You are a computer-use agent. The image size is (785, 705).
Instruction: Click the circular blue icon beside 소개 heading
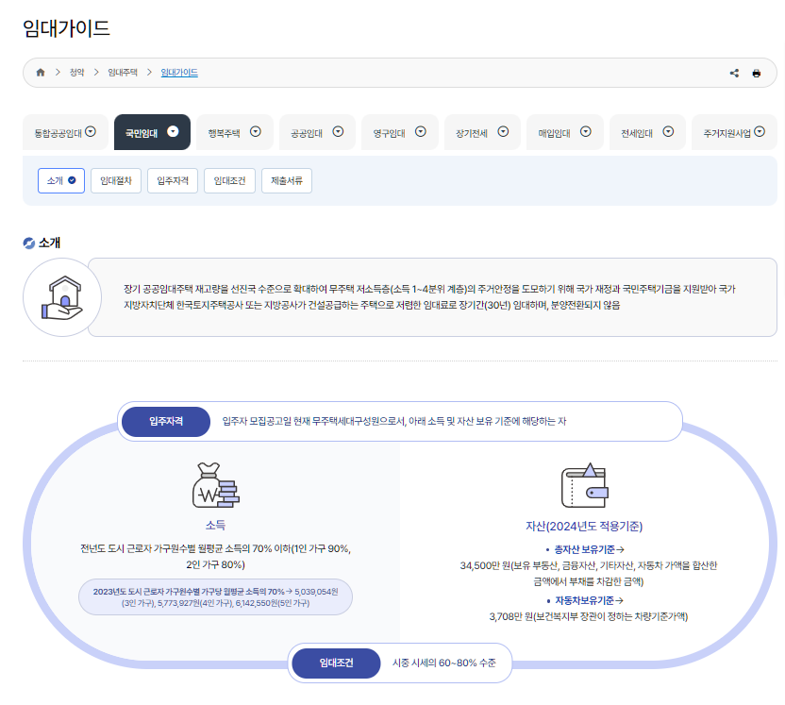click(x=28, y=243)
